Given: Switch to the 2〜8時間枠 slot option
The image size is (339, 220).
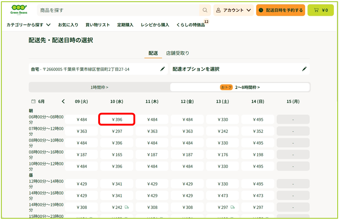Looking at the screenshot, I should pyautogui.click(x=240, y=87).
